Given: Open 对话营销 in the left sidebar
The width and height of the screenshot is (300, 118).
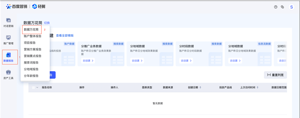Looking at the screenshot, I should (8, 21).
